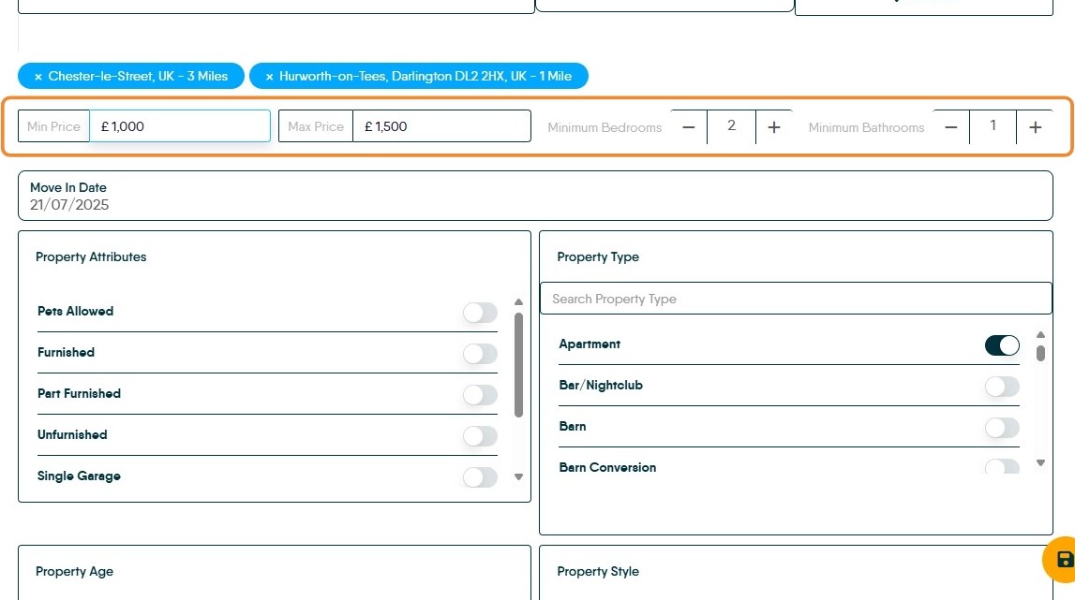
Task: Click the Property Type list down arrow
Action: pyautogui.click(x=1040, y=463)
